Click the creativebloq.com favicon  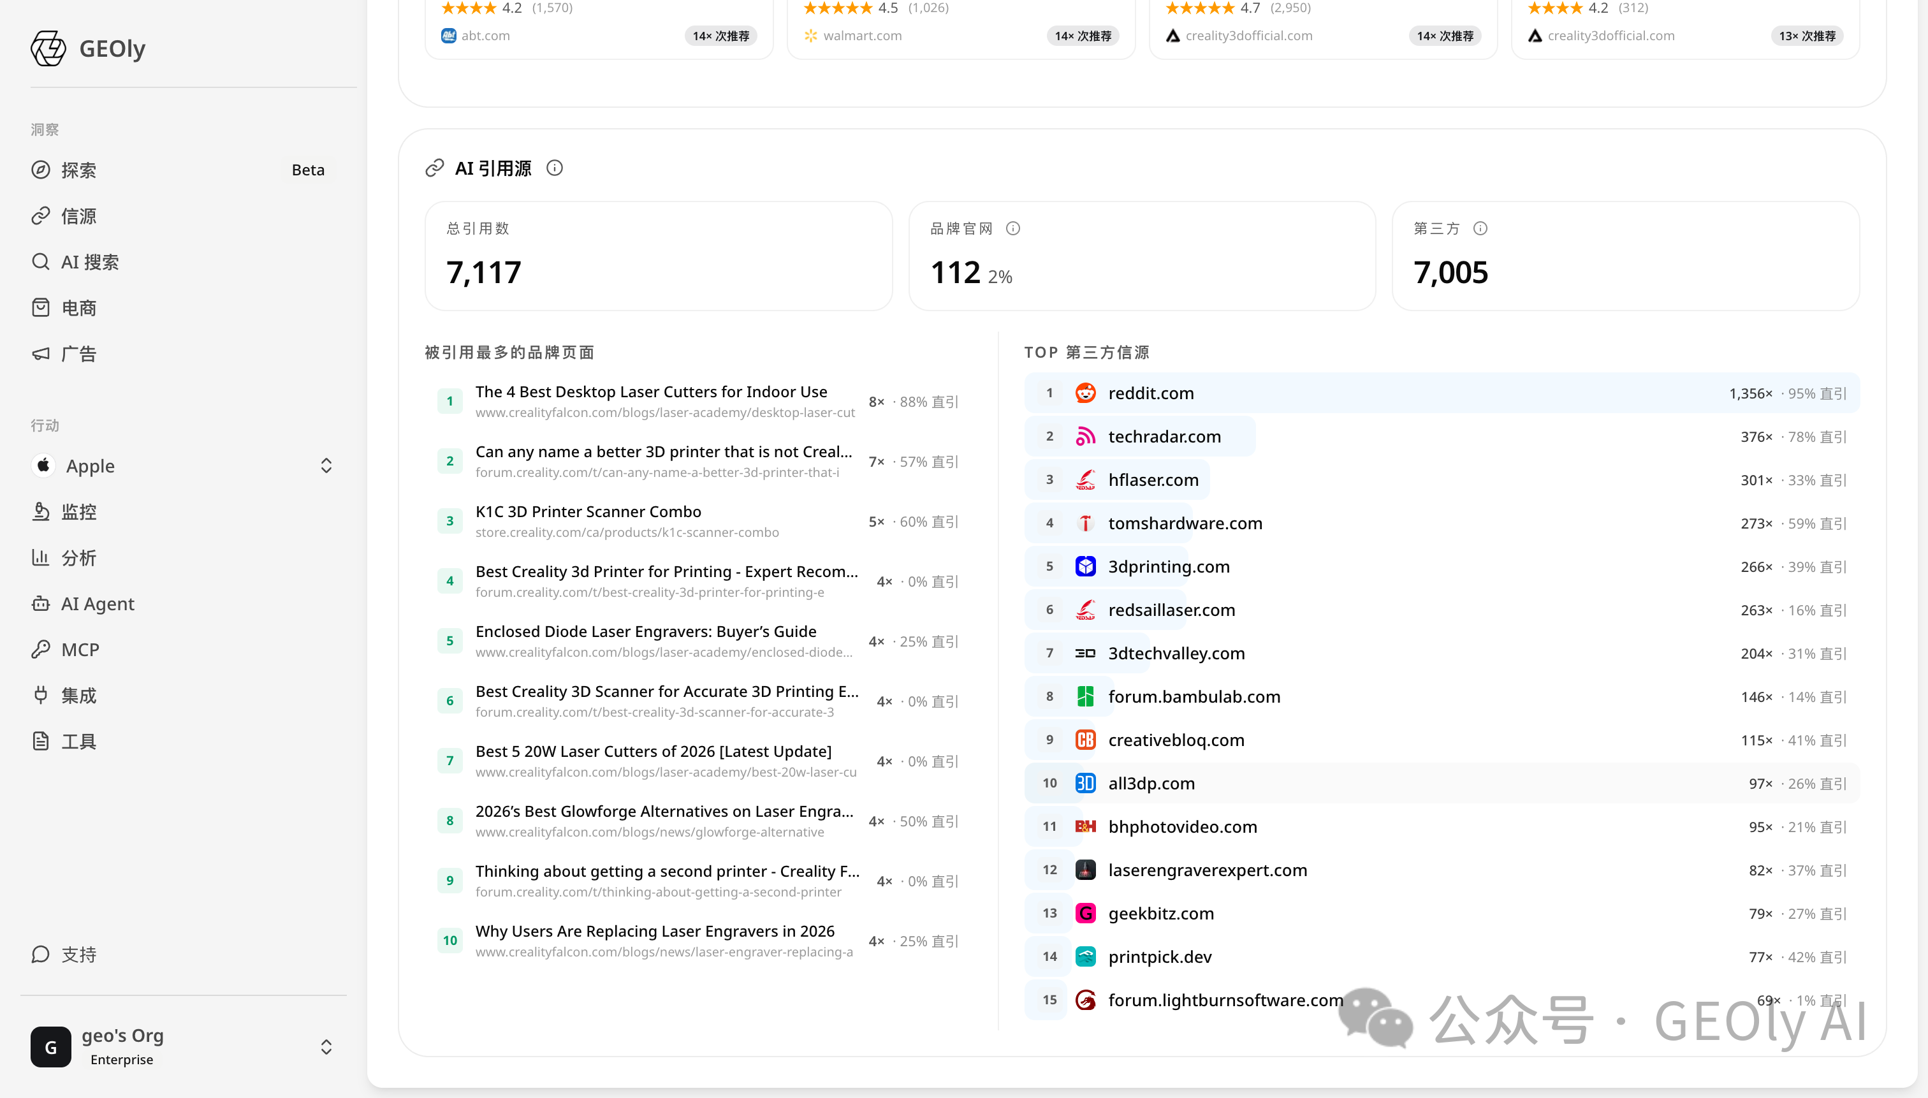tap(1086, 740)
